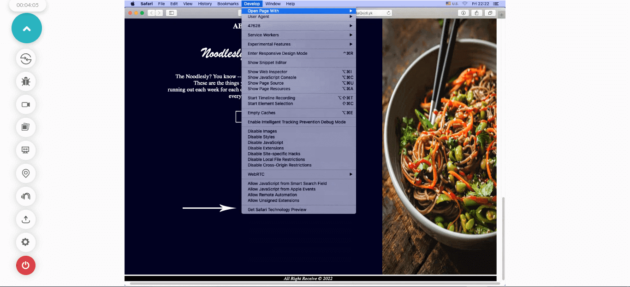Click the tunnel icon in the sidebar
Viewport: 630px width, 287px height.
pyautogui.click(x=26, y=196)
